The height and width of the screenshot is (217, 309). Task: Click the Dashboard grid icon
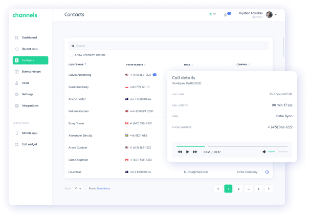(17, 38)
